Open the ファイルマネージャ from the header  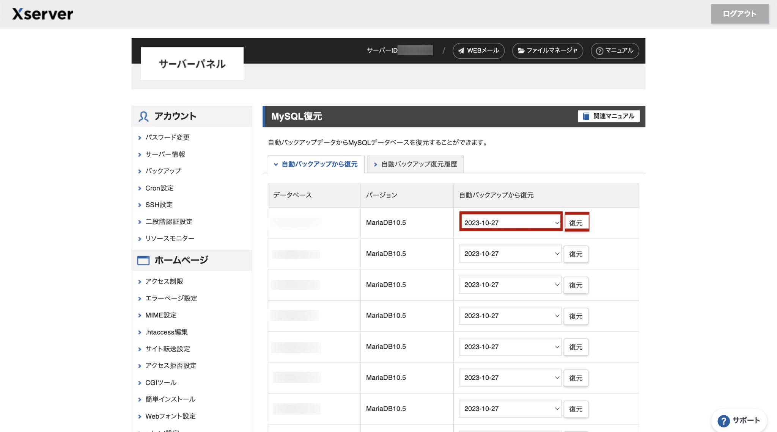tap(547, 50)
